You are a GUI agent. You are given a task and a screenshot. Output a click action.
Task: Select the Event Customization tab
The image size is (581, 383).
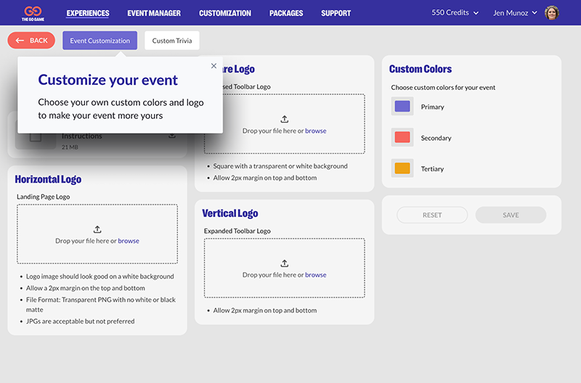click(x=100, y=41)
